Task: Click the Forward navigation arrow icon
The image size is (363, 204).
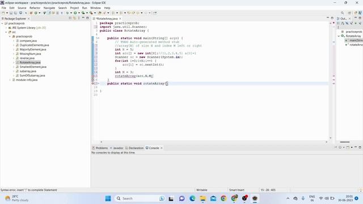Action: [x=146, y=12]
